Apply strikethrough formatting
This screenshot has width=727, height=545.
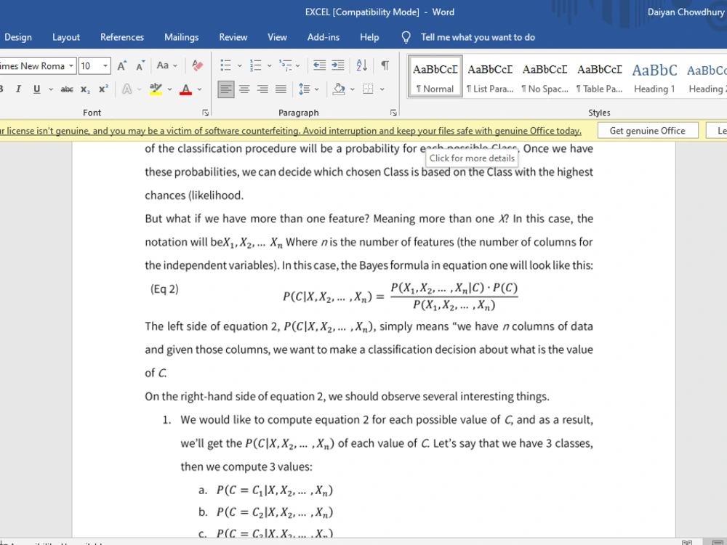coord(66,88)
